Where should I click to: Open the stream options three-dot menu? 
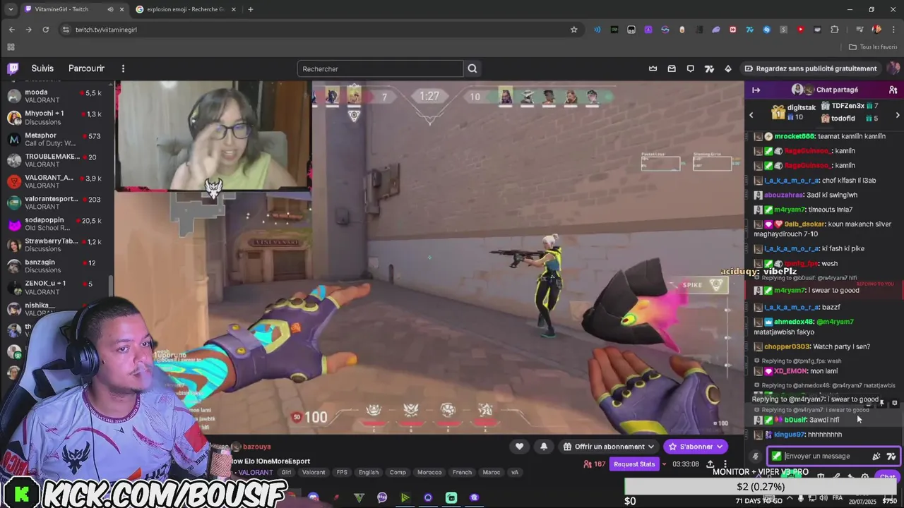[725, 464]
